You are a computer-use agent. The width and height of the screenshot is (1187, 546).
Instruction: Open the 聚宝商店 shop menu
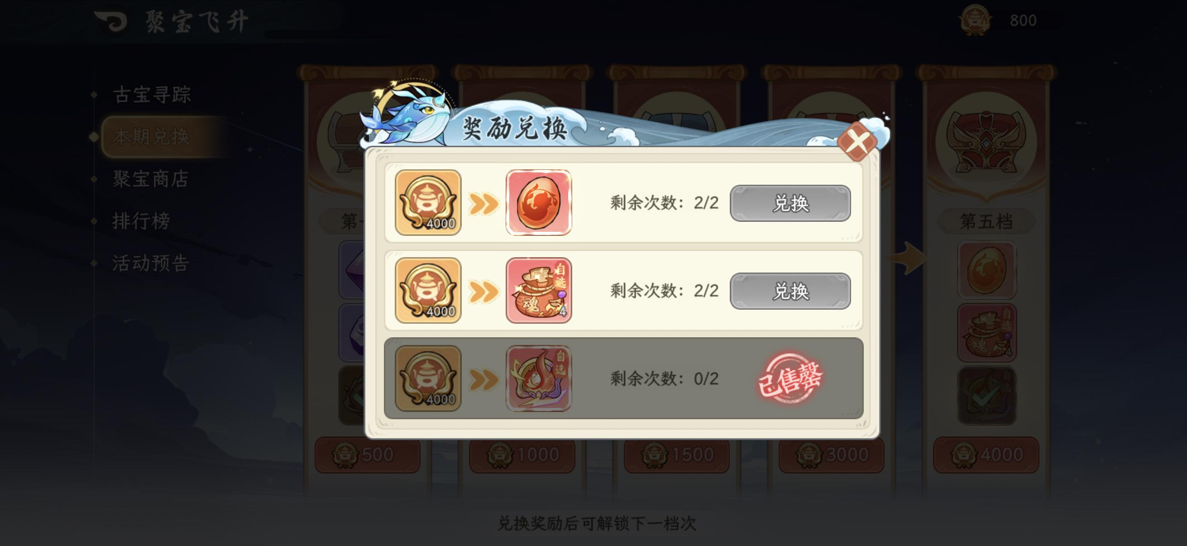(151, 179)
